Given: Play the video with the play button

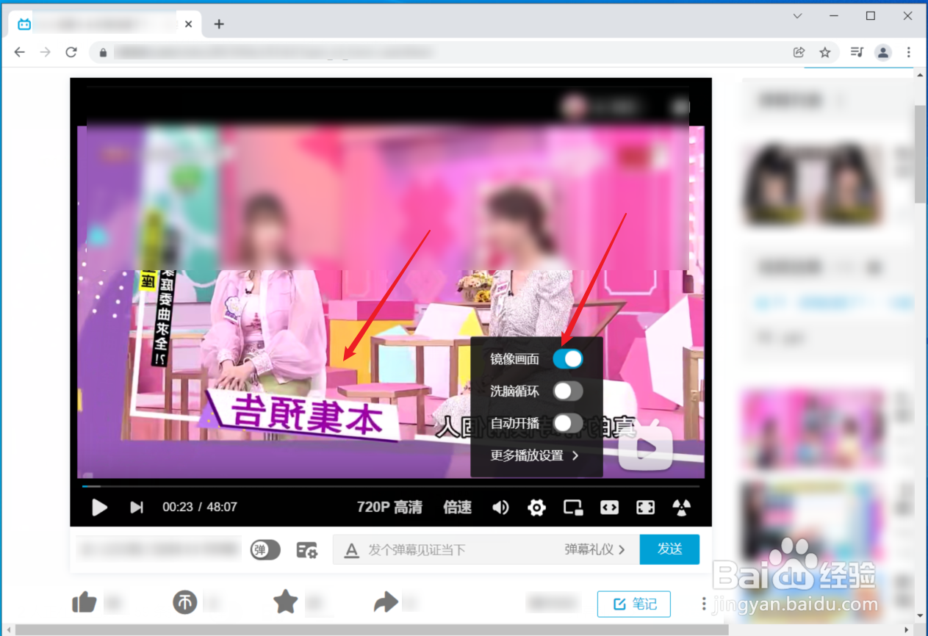Looking at the screenshot, I should pos(99,507).
